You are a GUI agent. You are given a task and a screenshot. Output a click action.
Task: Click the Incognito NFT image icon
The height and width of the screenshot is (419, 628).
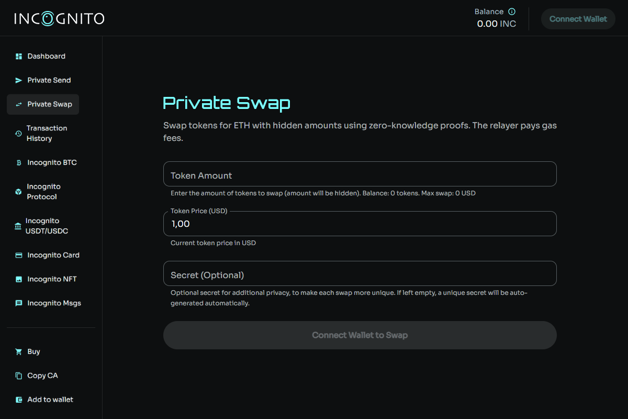19,280
